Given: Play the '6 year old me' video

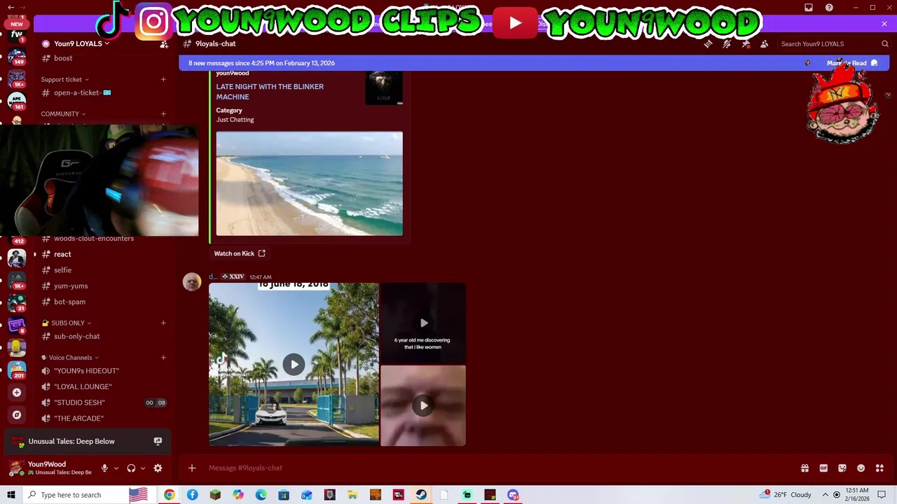Looking at the screenshot, I should 423,323.
